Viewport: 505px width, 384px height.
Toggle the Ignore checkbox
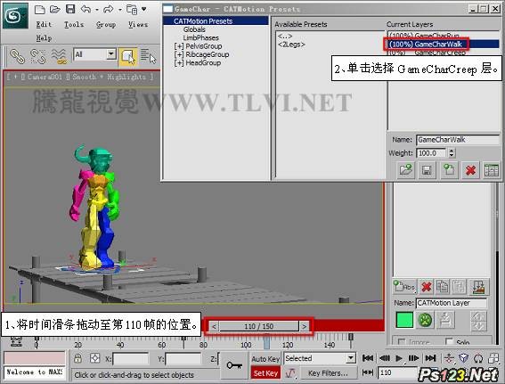coord(402,341)
